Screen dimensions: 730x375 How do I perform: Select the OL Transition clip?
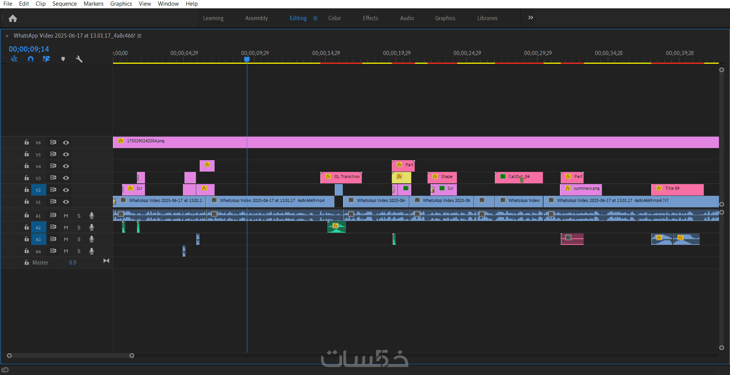pyautogui.click(x=341, y=178)
